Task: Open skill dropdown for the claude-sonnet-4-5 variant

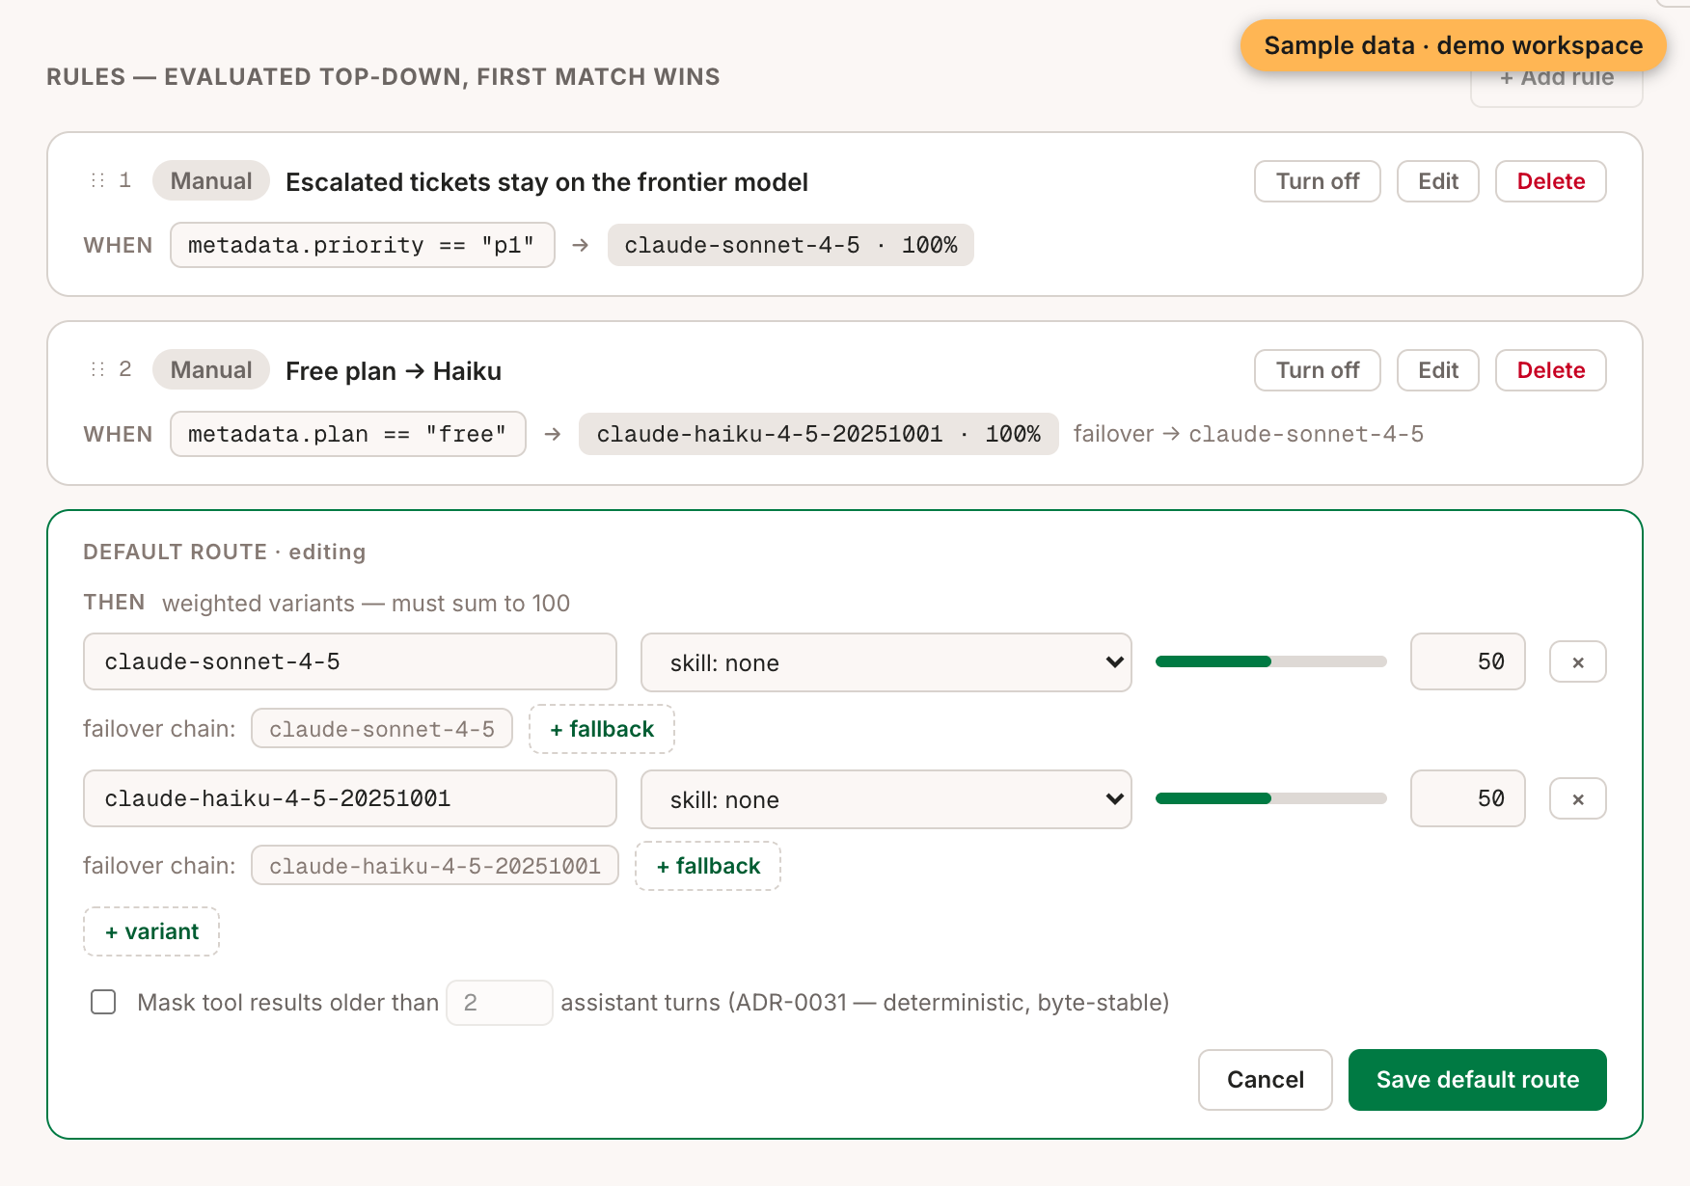Action: pos(886,662)
